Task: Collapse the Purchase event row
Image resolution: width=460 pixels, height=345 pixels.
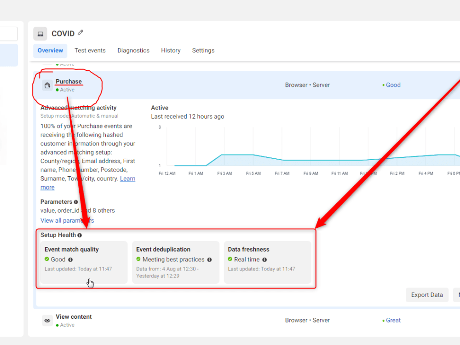Action: coord(247,85)
